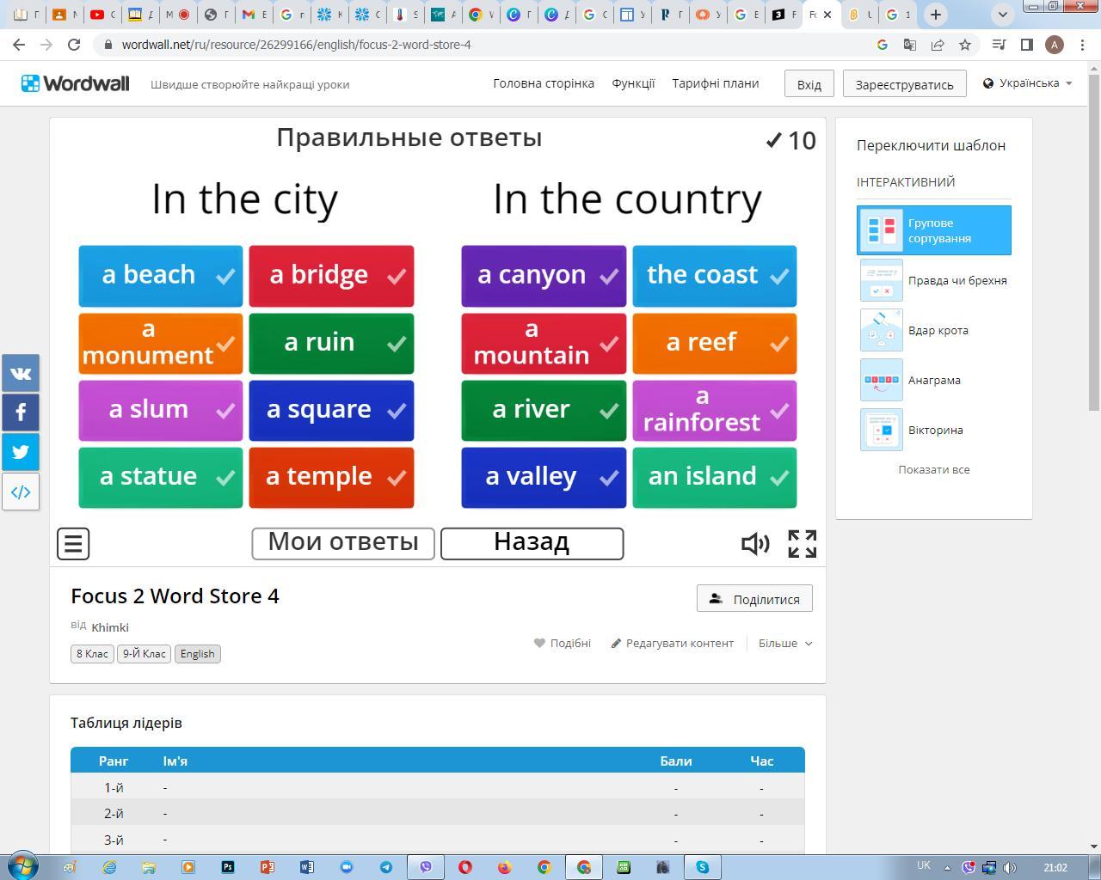Bookmark the page with the star icon
The image size is (1101, 880).
965,45
